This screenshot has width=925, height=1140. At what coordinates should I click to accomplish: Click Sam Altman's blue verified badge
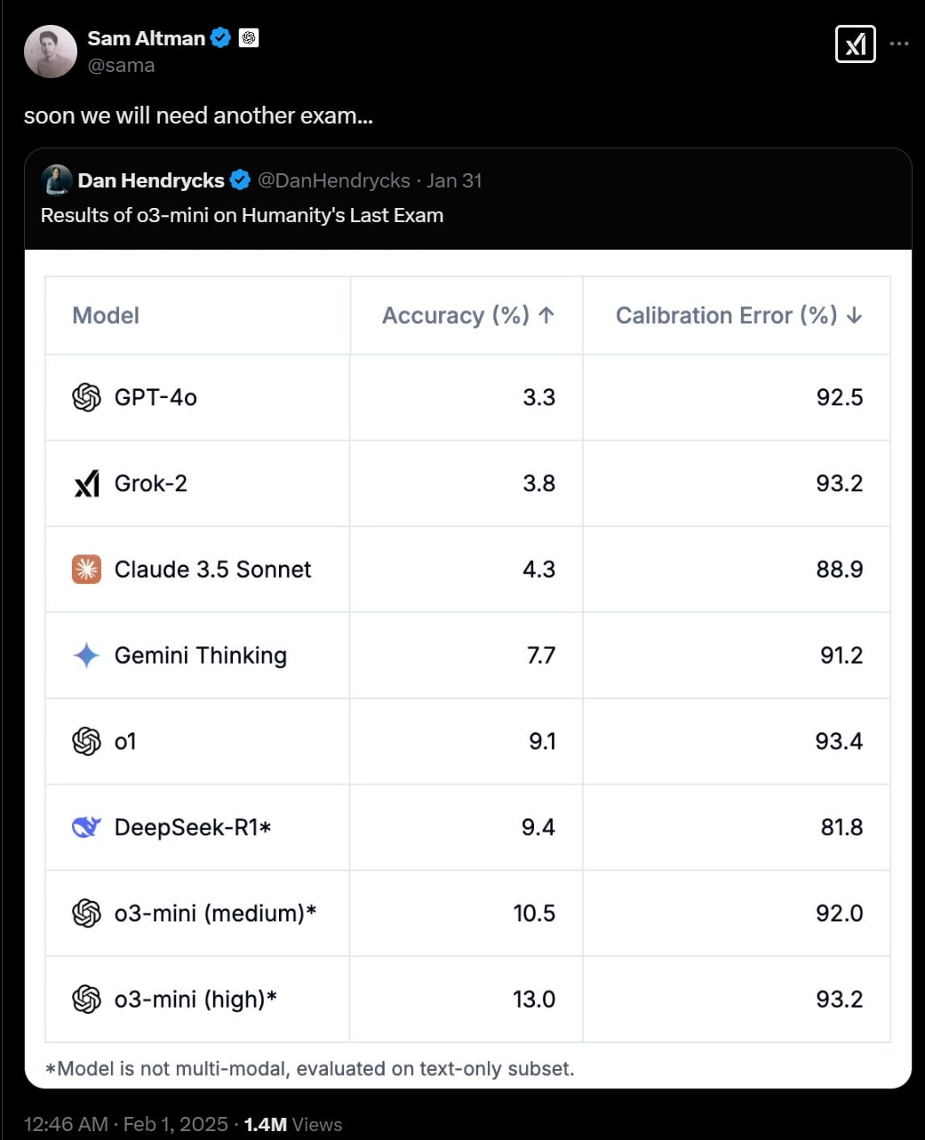coord(221,38)
